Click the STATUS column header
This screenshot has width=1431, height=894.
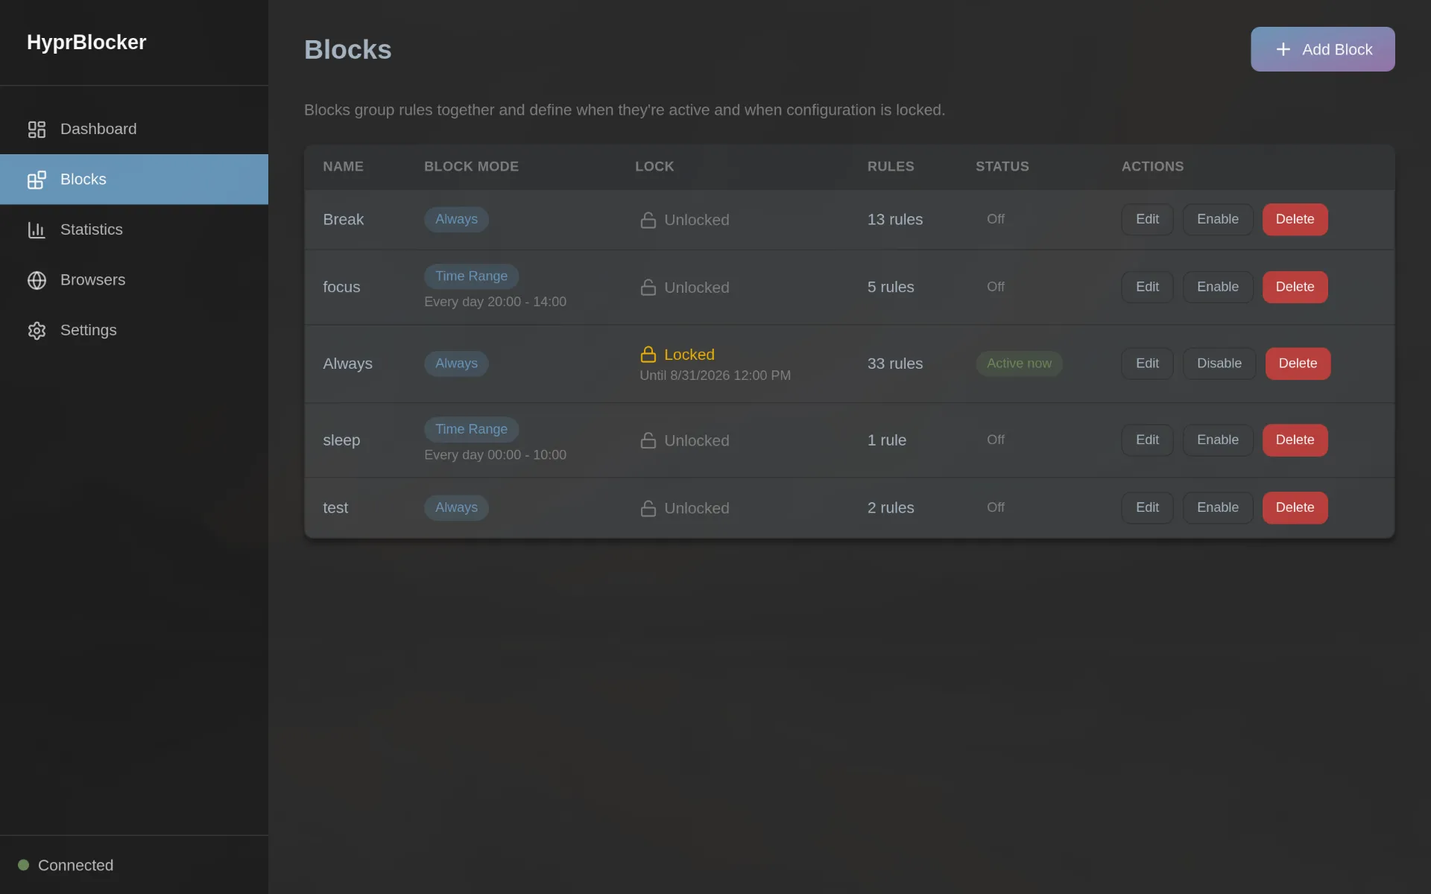point(1002,167)
